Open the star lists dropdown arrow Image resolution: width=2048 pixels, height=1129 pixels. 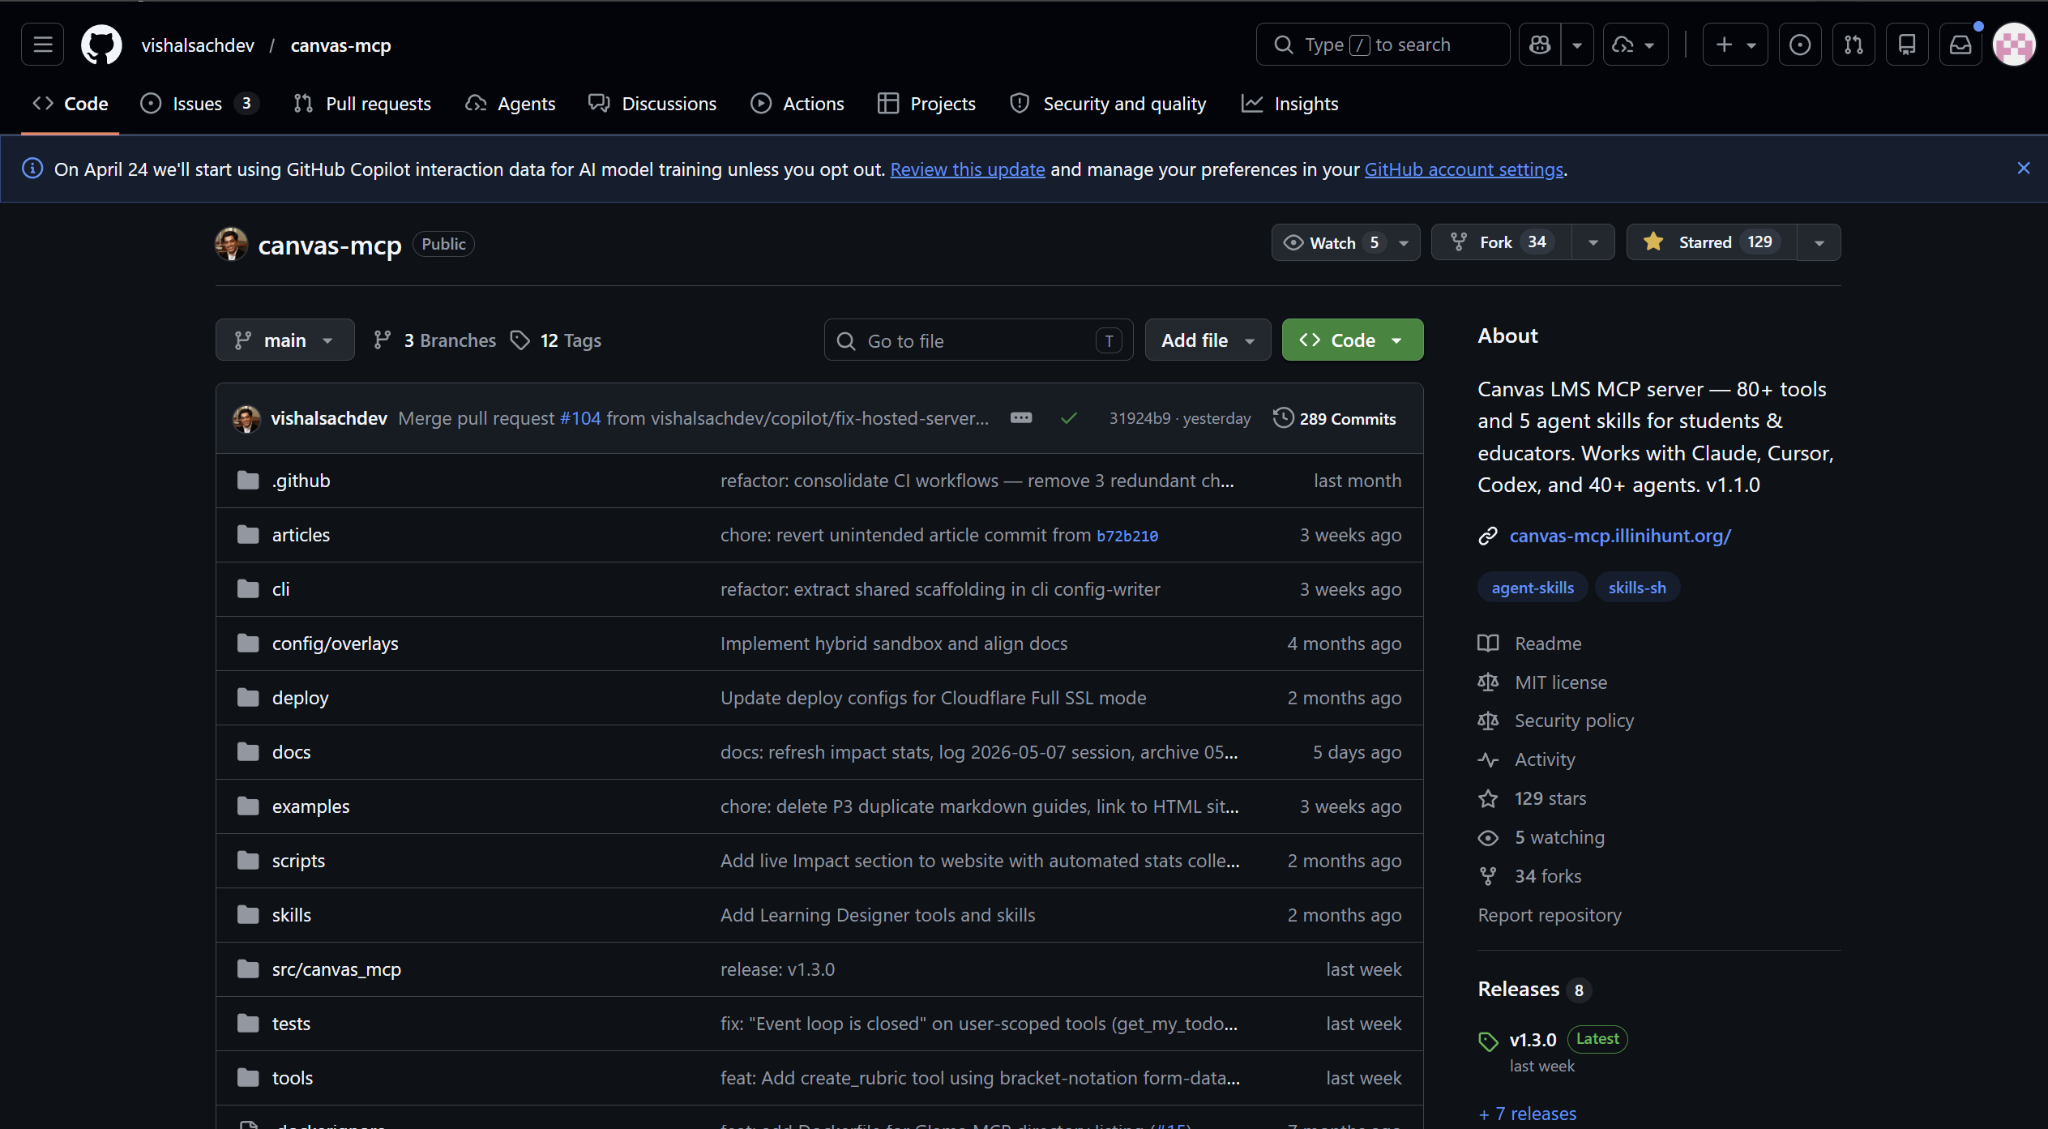point(1819,242)
